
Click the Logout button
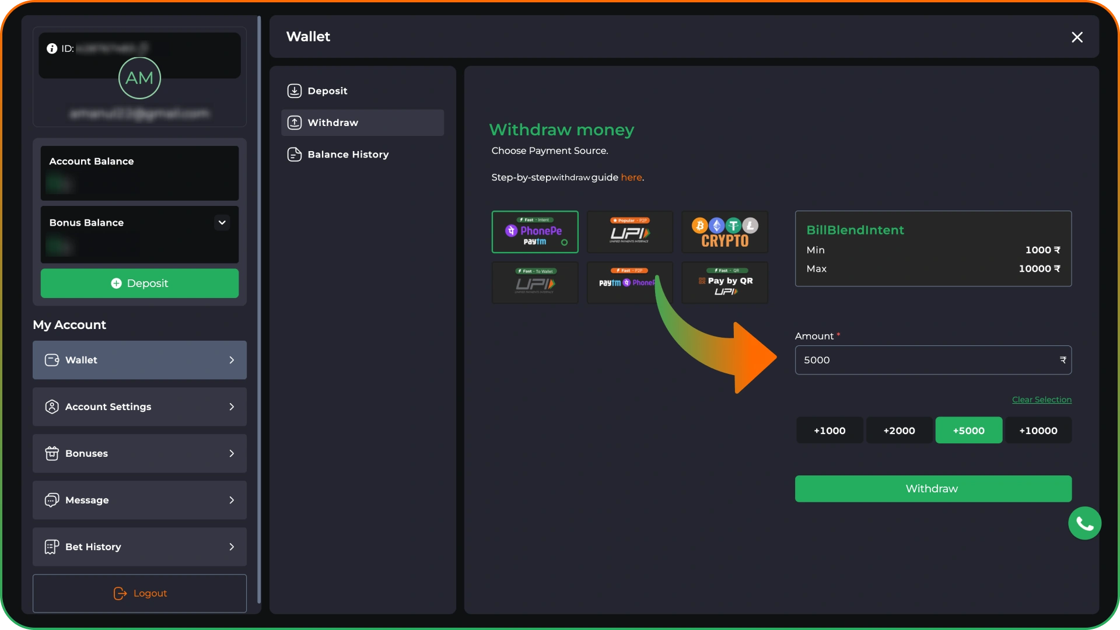[139, 593]
